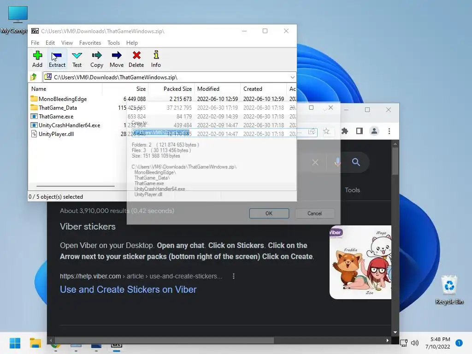Select the ThatGame.exe file
The width and height of the screenshot is (472, 354).
[56, 117]
